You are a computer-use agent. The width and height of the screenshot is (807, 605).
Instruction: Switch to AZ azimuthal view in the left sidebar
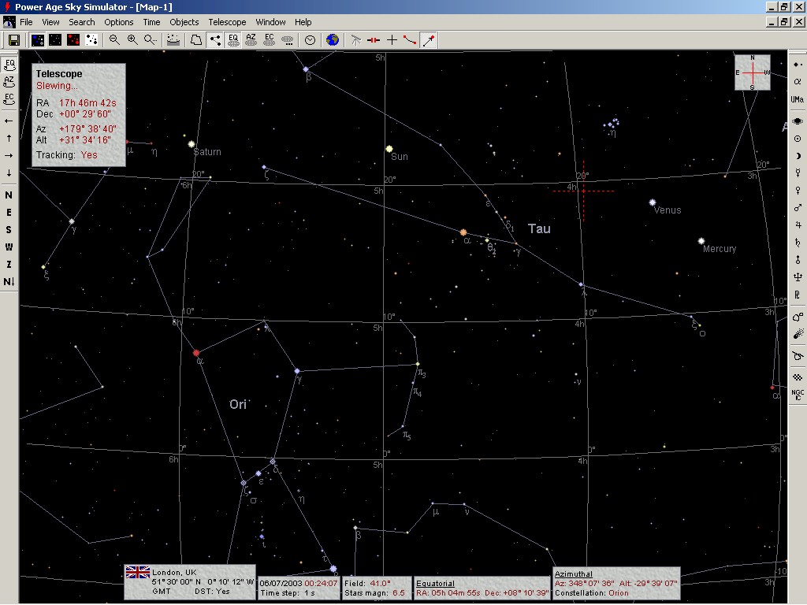tap(9, 82)
